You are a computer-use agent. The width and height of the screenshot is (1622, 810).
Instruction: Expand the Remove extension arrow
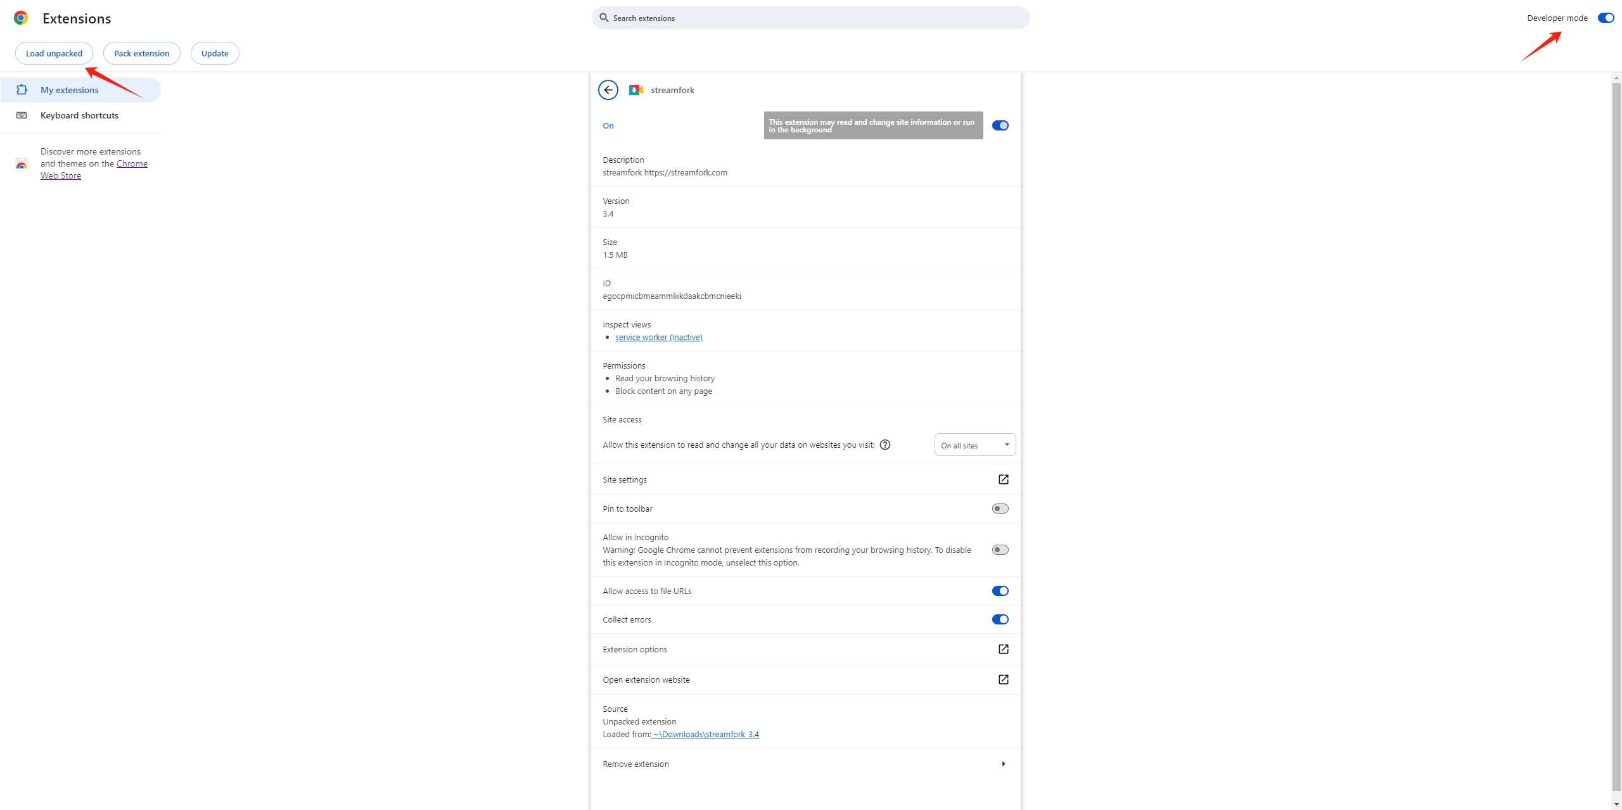pos(1003,764)
